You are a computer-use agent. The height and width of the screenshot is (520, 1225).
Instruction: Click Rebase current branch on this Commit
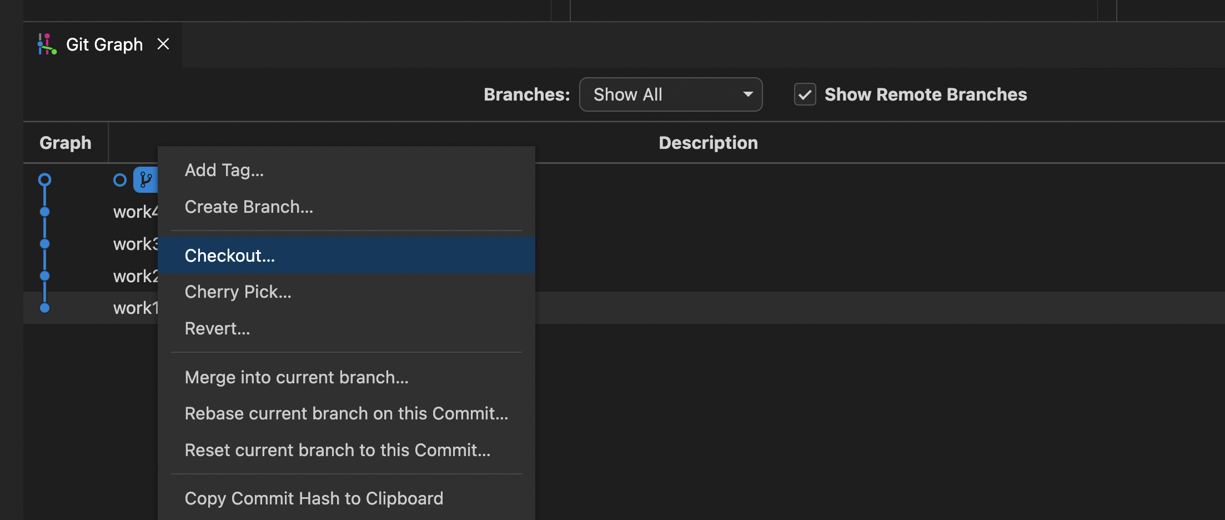pyautogui.click(x=345, y=413)
